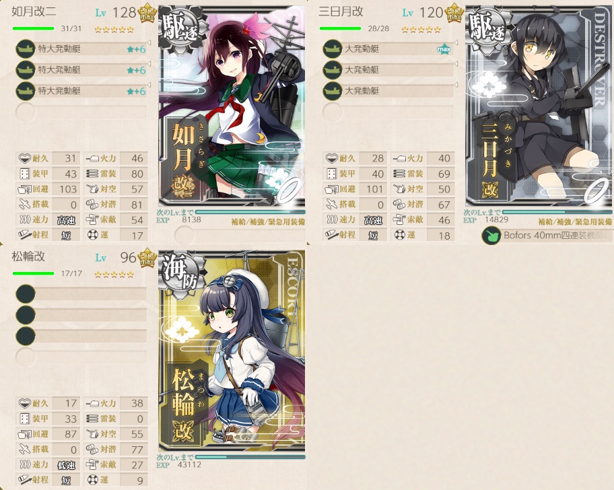Click the torpedo stat icon for Mikazuki
This screenshot has height=490, width=614.
point(399,174)
